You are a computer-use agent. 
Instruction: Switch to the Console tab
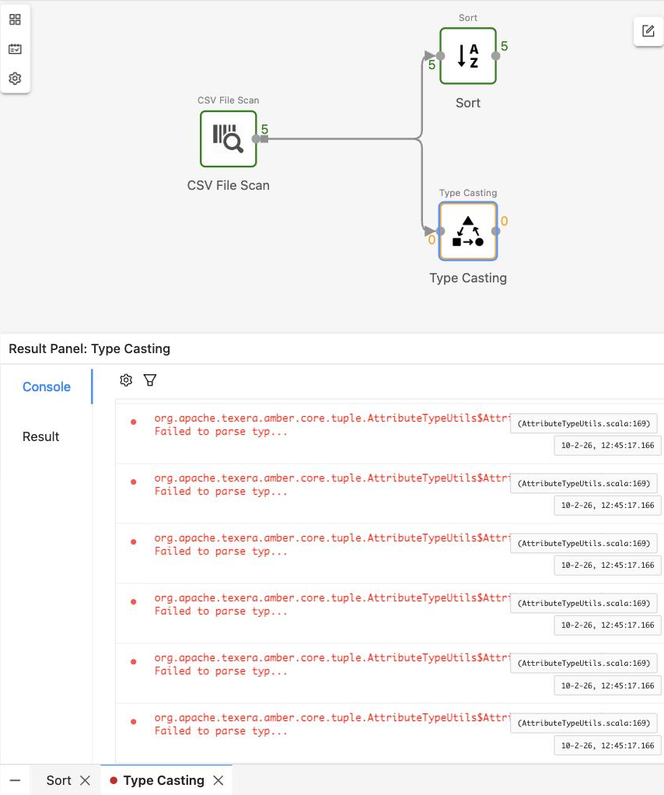click(47, 387)
